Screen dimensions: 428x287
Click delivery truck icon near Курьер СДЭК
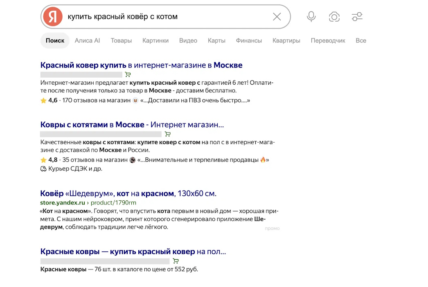point(43,169)
